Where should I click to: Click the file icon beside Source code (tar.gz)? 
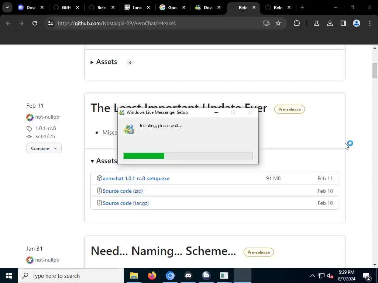[x=99, y=203]
